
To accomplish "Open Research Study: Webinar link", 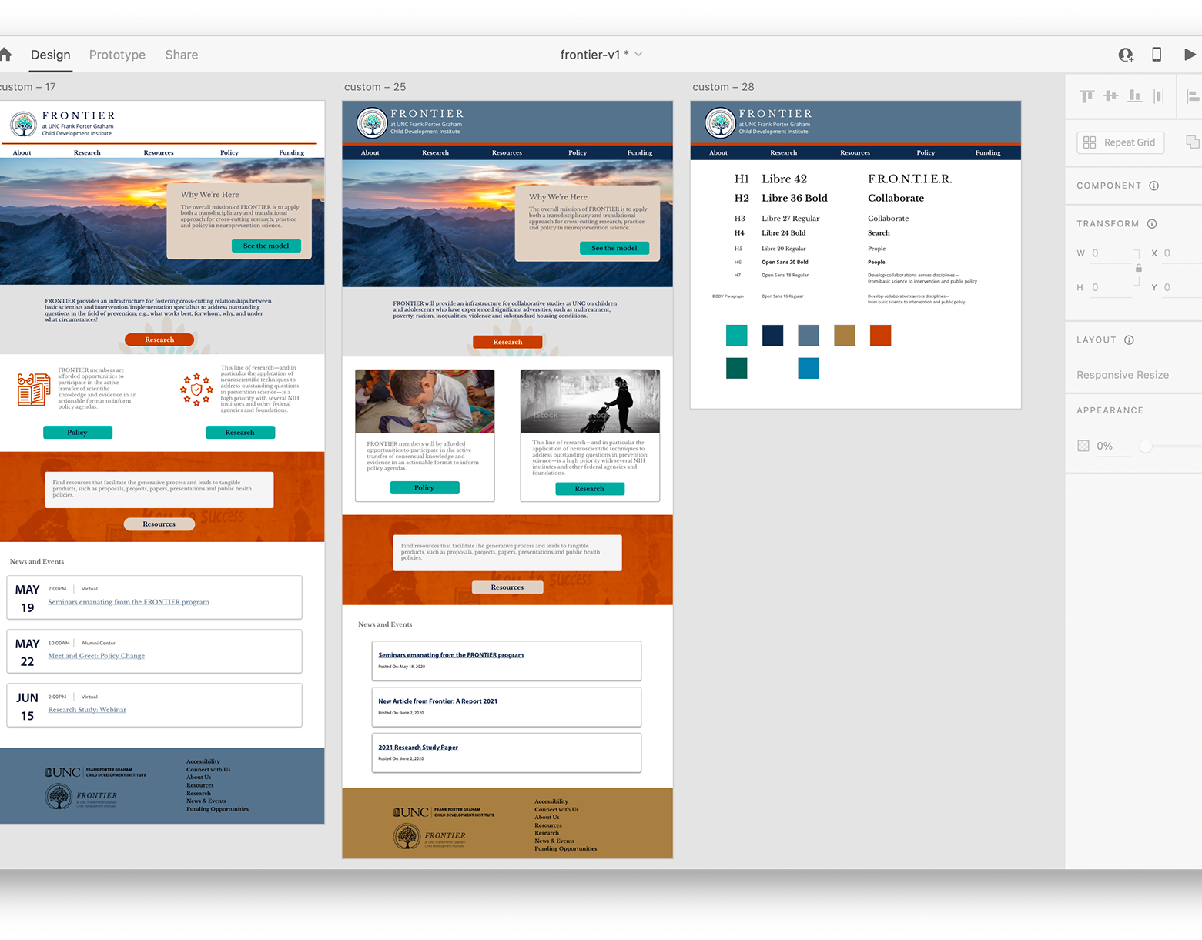I will pos(87,710).
